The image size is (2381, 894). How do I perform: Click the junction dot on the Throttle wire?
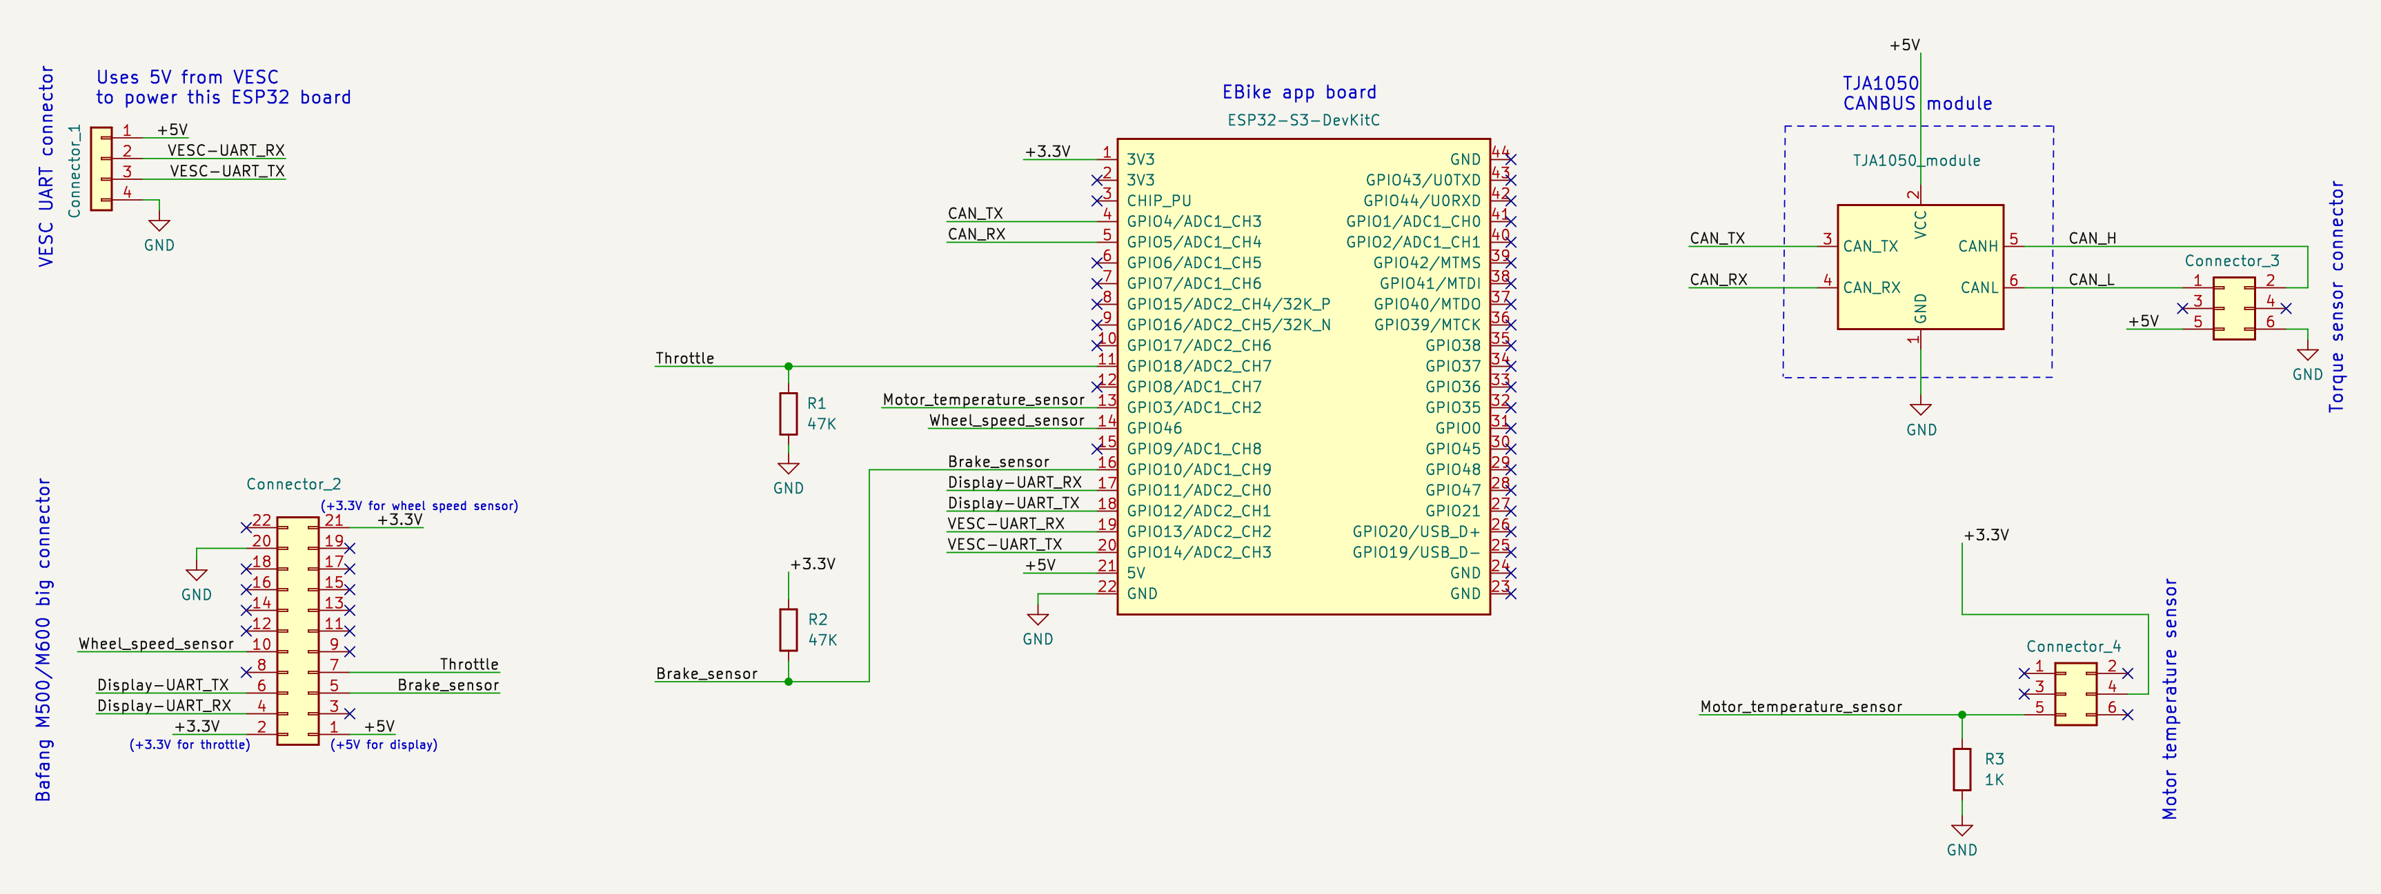[787, 367]
